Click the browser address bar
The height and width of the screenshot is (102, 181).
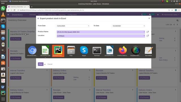coord(92,10)
